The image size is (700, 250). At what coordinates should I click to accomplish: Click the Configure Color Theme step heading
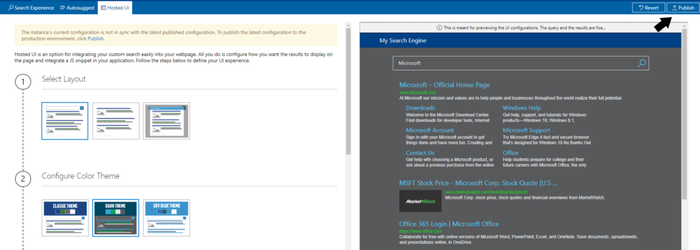pos(81,176)
